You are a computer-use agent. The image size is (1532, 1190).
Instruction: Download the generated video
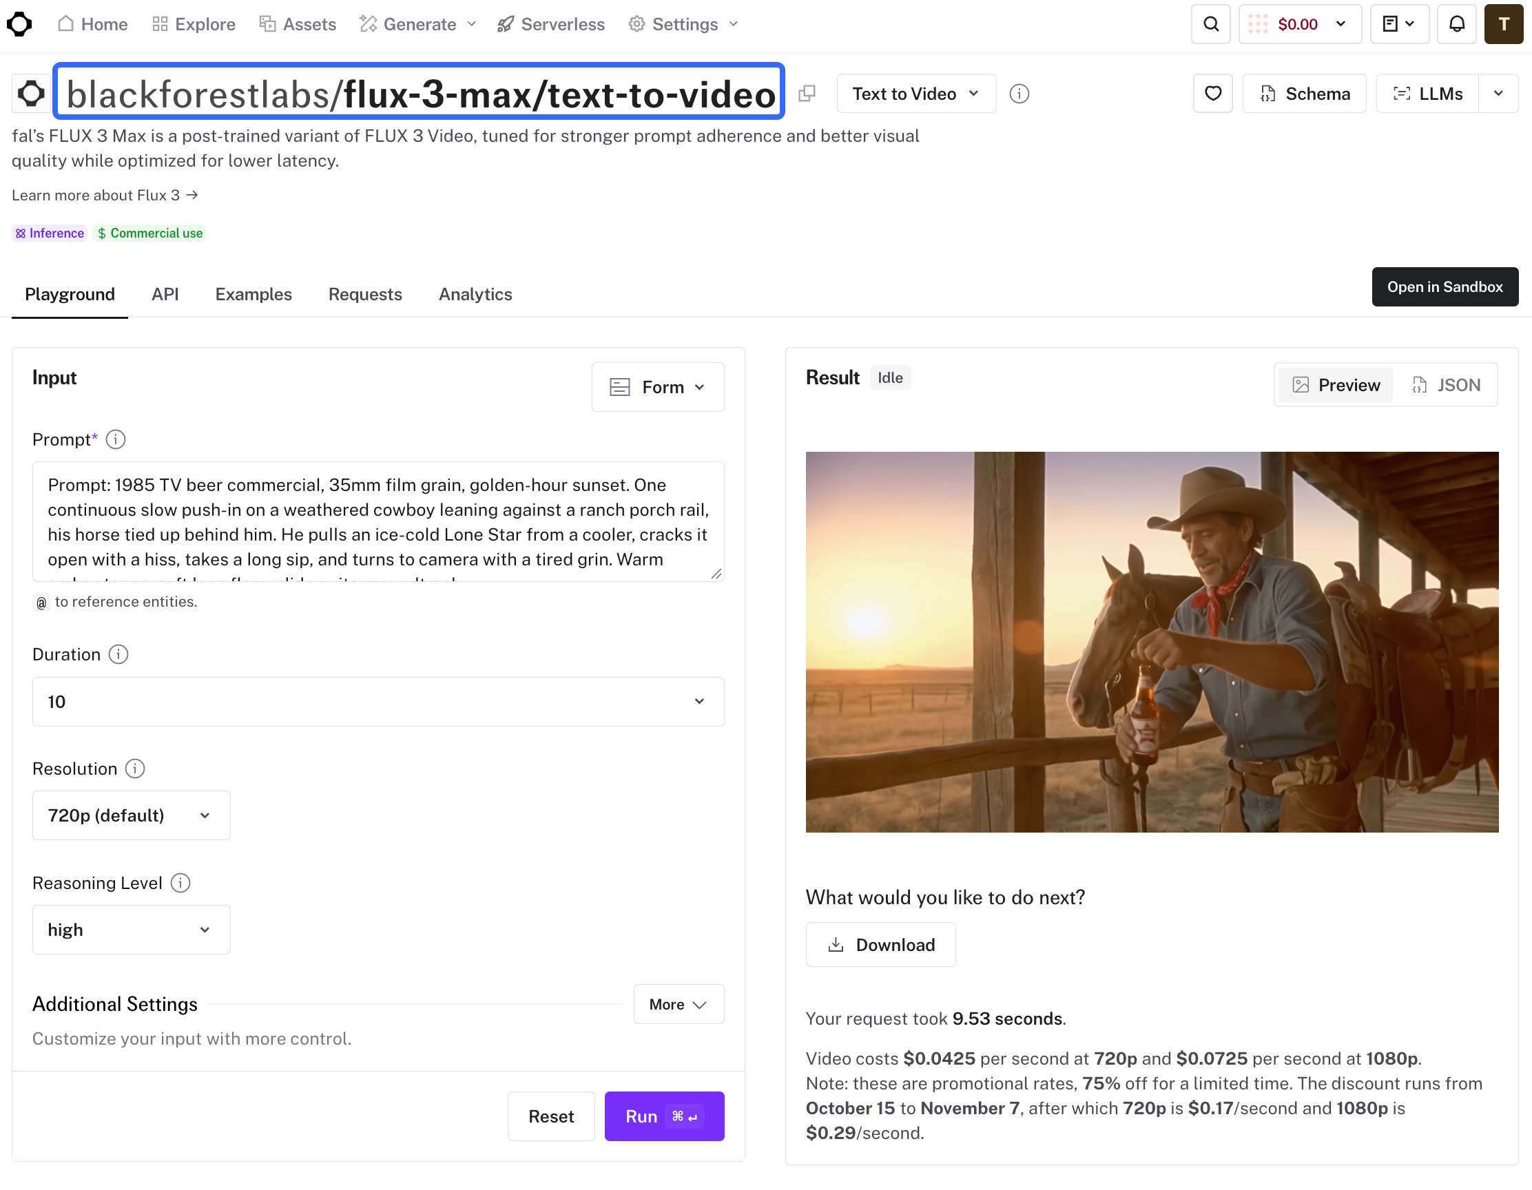[x=880, y=945]
